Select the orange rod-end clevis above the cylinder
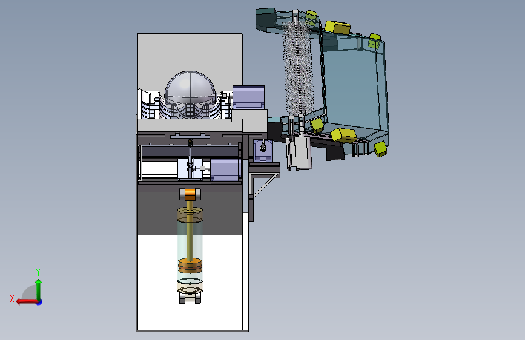525x340 pixels. [x=190, y=194]
